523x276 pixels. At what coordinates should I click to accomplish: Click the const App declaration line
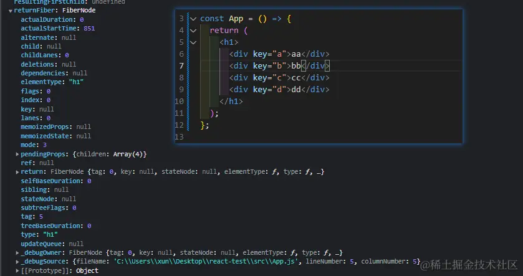pyautogui.click(x=246, y=19)
